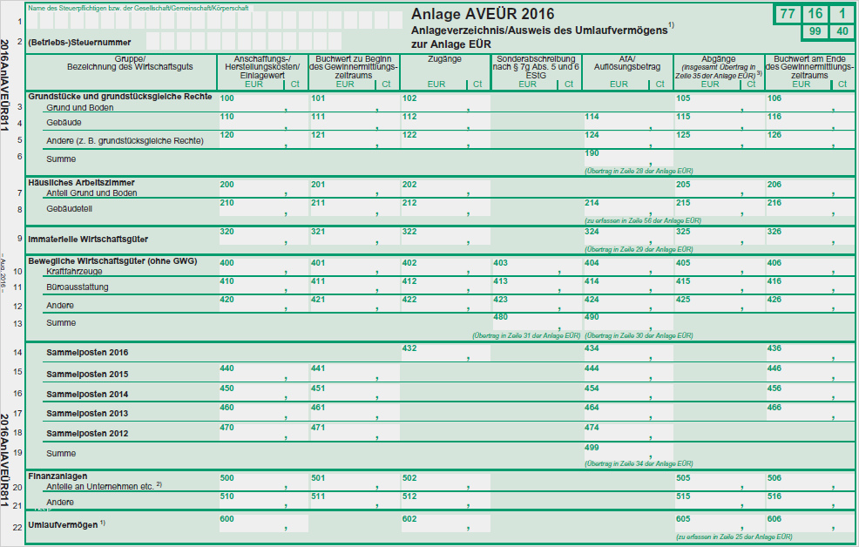Click field 403 Sonderabschreibung for Kraftfahrzeuge
The height and width of the screenshot is (547, 859).
(535, 267)
